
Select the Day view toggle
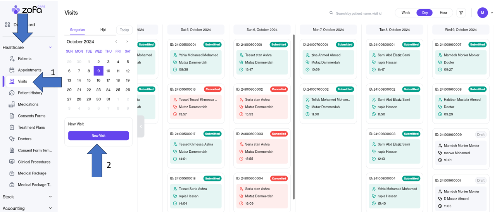[425, 13]
